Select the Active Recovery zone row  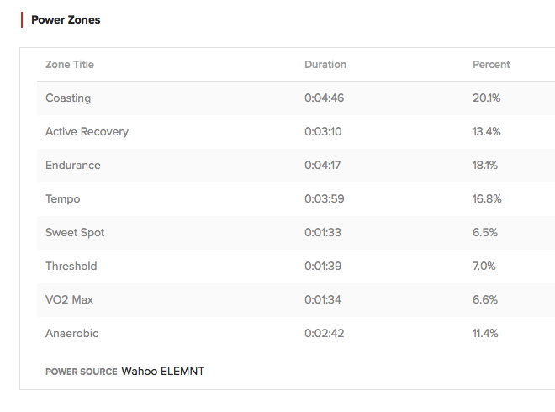coord(87,132)
